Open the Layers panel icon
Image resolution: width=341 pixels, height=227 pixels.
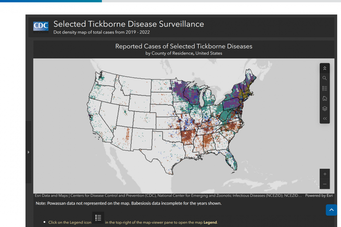(325, 108)
